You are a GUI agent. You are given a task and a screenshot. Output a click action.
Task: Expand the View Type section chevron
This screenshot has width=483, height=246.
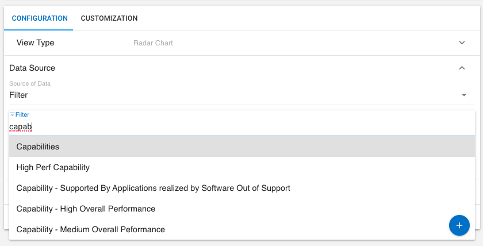click(462, 43)
